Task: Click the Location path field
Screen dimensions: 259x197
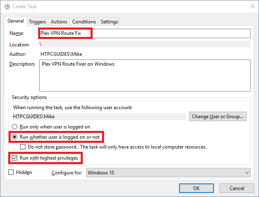Action: (x=144, y=44)
